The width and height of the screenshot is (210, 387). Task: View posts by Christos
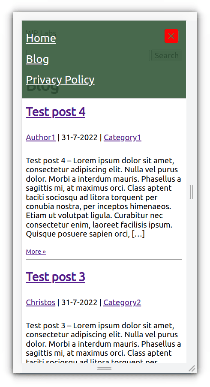40,302
